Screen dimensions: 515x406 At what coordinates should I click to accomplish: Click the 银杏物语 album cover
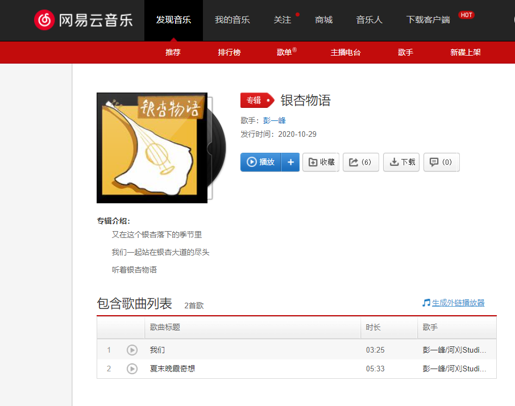(152, 148)
